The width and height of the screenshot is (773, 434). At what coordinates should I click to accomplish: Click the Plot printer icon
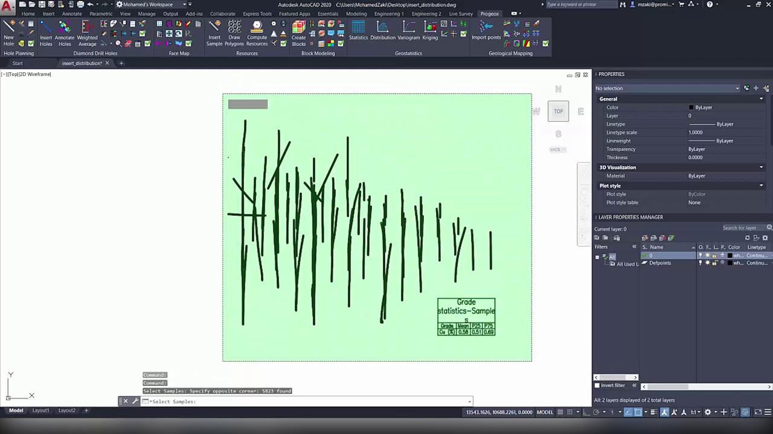click(80, 4)
